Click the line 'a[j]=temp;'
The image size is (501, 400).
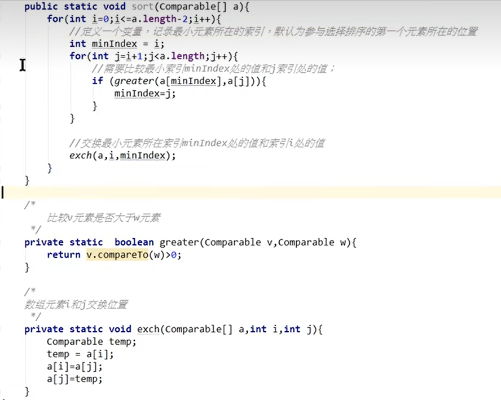[75, 379]
